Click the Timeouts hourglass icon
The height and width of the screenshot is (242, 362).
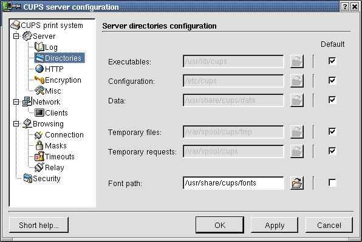click(39, 156)
